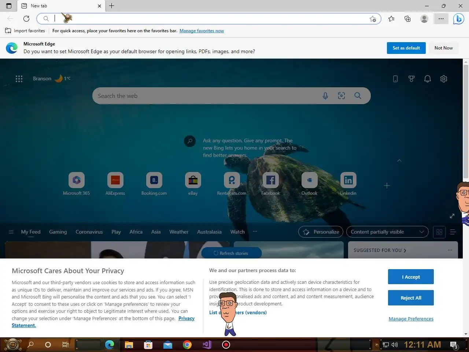Screen dimensions: 469x352
Task: Open the notifications bell icon
Action: click(x=428, y=79)
